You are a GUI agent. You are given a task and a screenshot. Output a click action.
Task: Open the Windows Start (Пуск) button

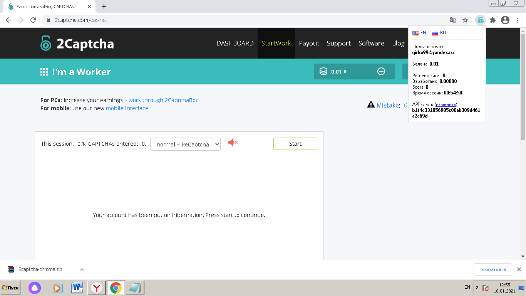[x=10, y=288]
